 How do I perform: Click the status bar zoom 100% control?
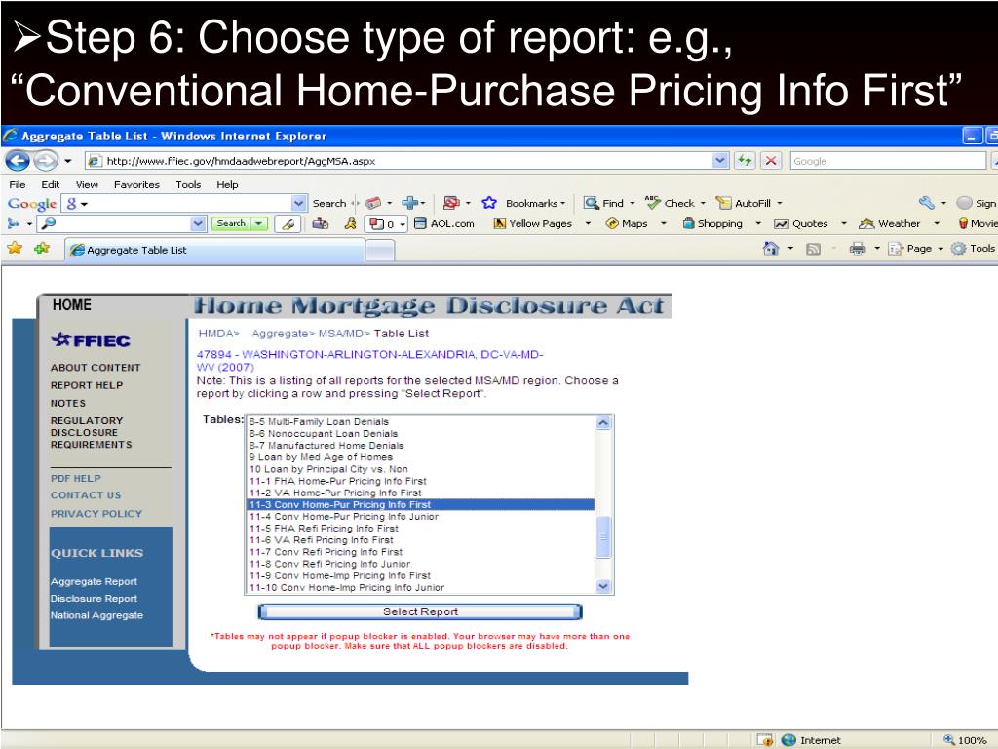(966, 740)
